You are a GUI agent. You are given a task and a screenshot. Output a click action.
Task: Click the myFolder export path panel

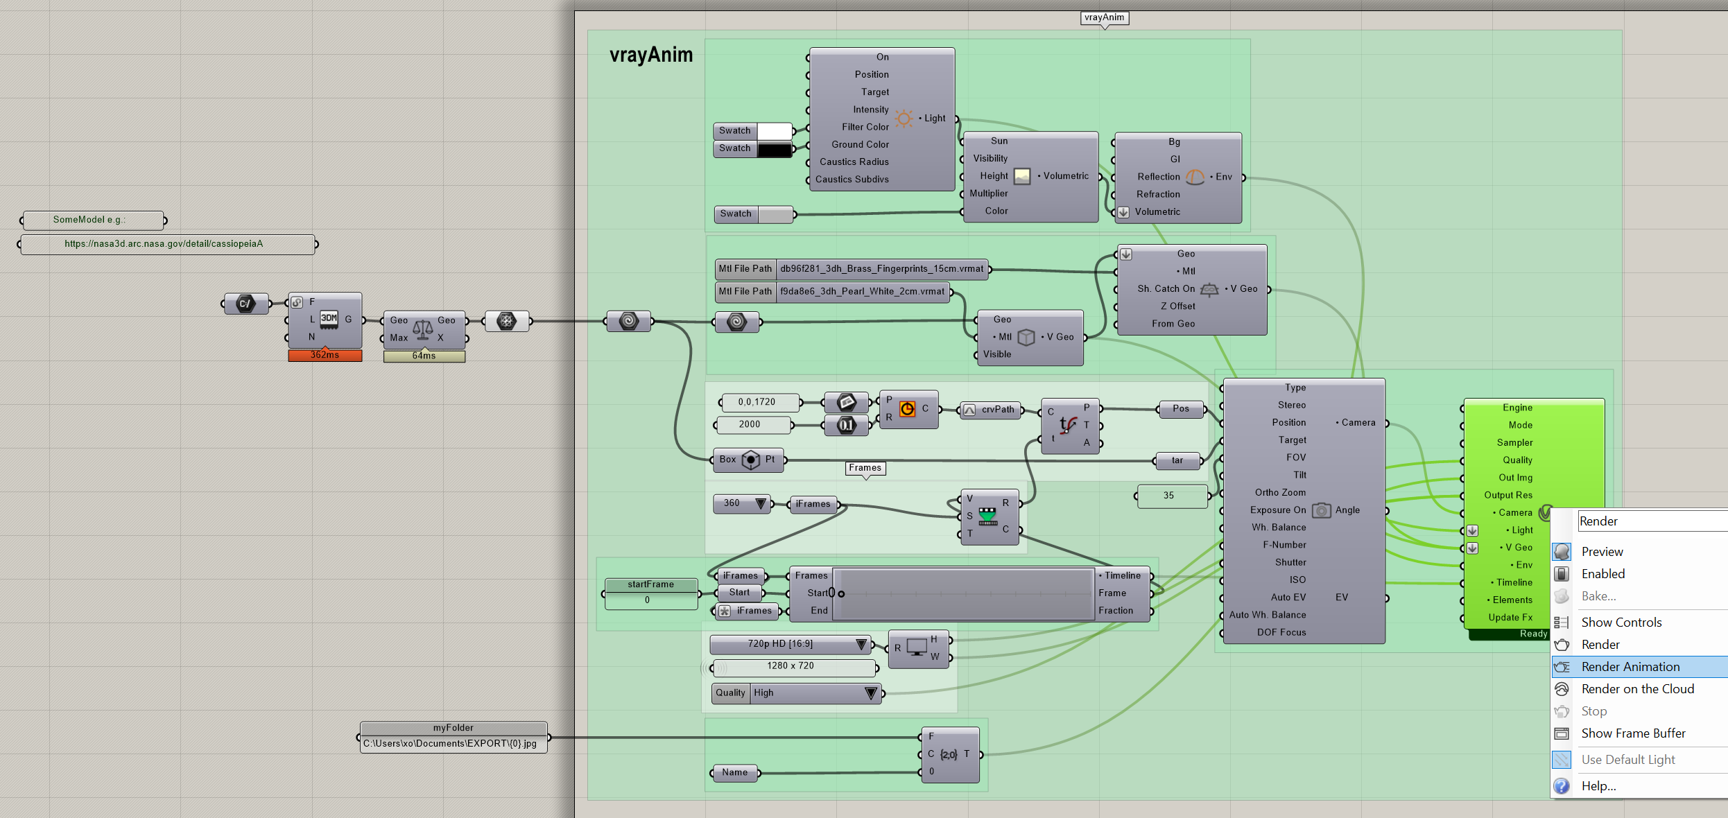pyautogui.click(x=454, y=738)
